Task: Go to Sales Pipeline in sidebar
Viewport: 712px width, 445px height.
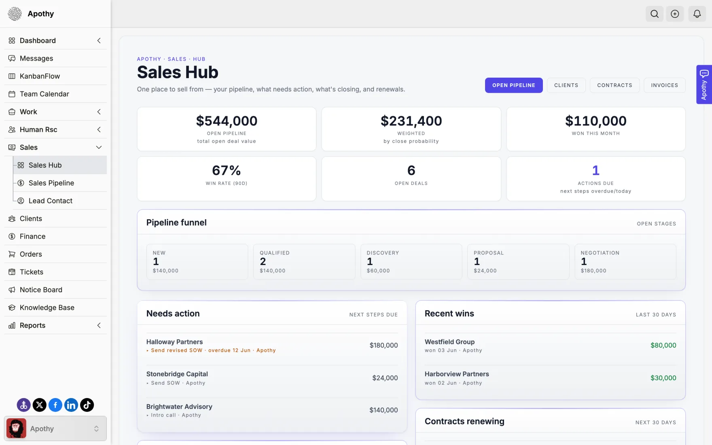Action: click(x=60, y=183)
